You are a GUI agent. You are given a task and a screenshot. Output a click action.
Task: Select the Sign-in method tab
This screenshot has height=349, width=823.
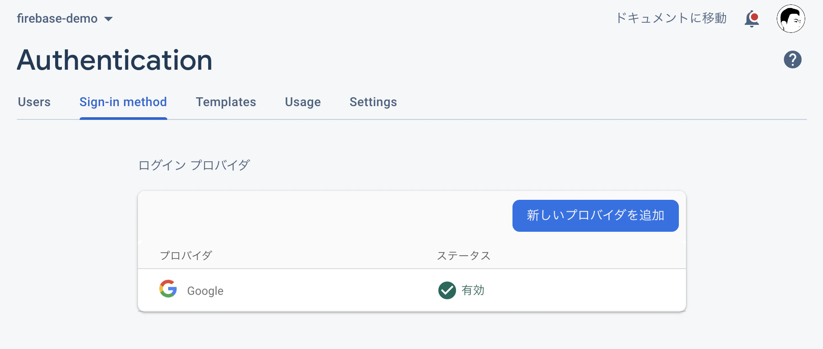123,102
